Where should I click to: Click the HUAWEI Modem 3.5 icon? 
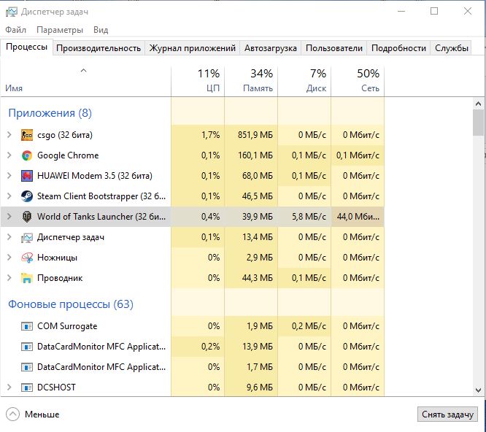27,176
